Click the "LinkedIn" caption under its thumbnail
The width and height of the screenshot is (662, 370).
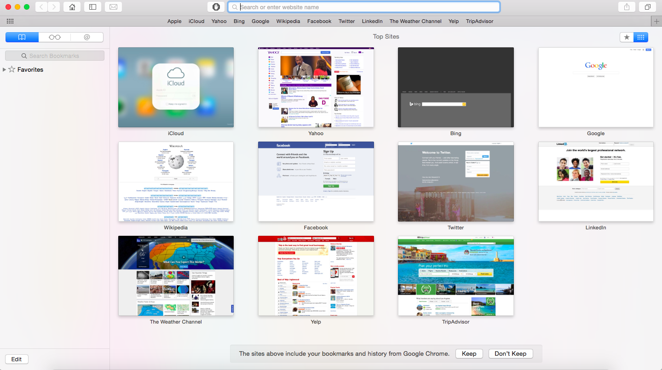pos(596,228)
